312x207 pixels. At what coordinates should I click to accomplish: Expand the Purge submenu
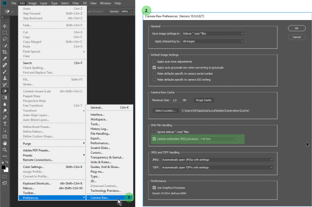pyautogui.click(x=54, y=144)
